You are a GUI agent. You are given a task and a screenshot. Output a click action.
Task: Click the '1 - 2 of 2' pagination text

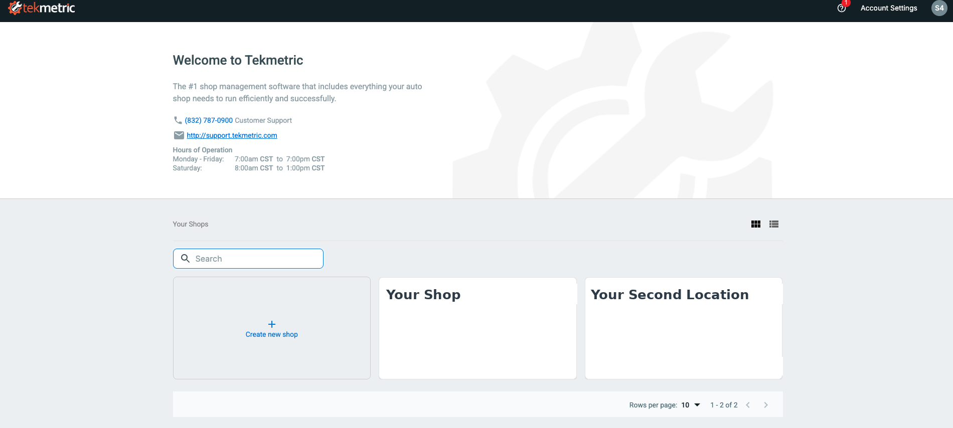(724, 405)
